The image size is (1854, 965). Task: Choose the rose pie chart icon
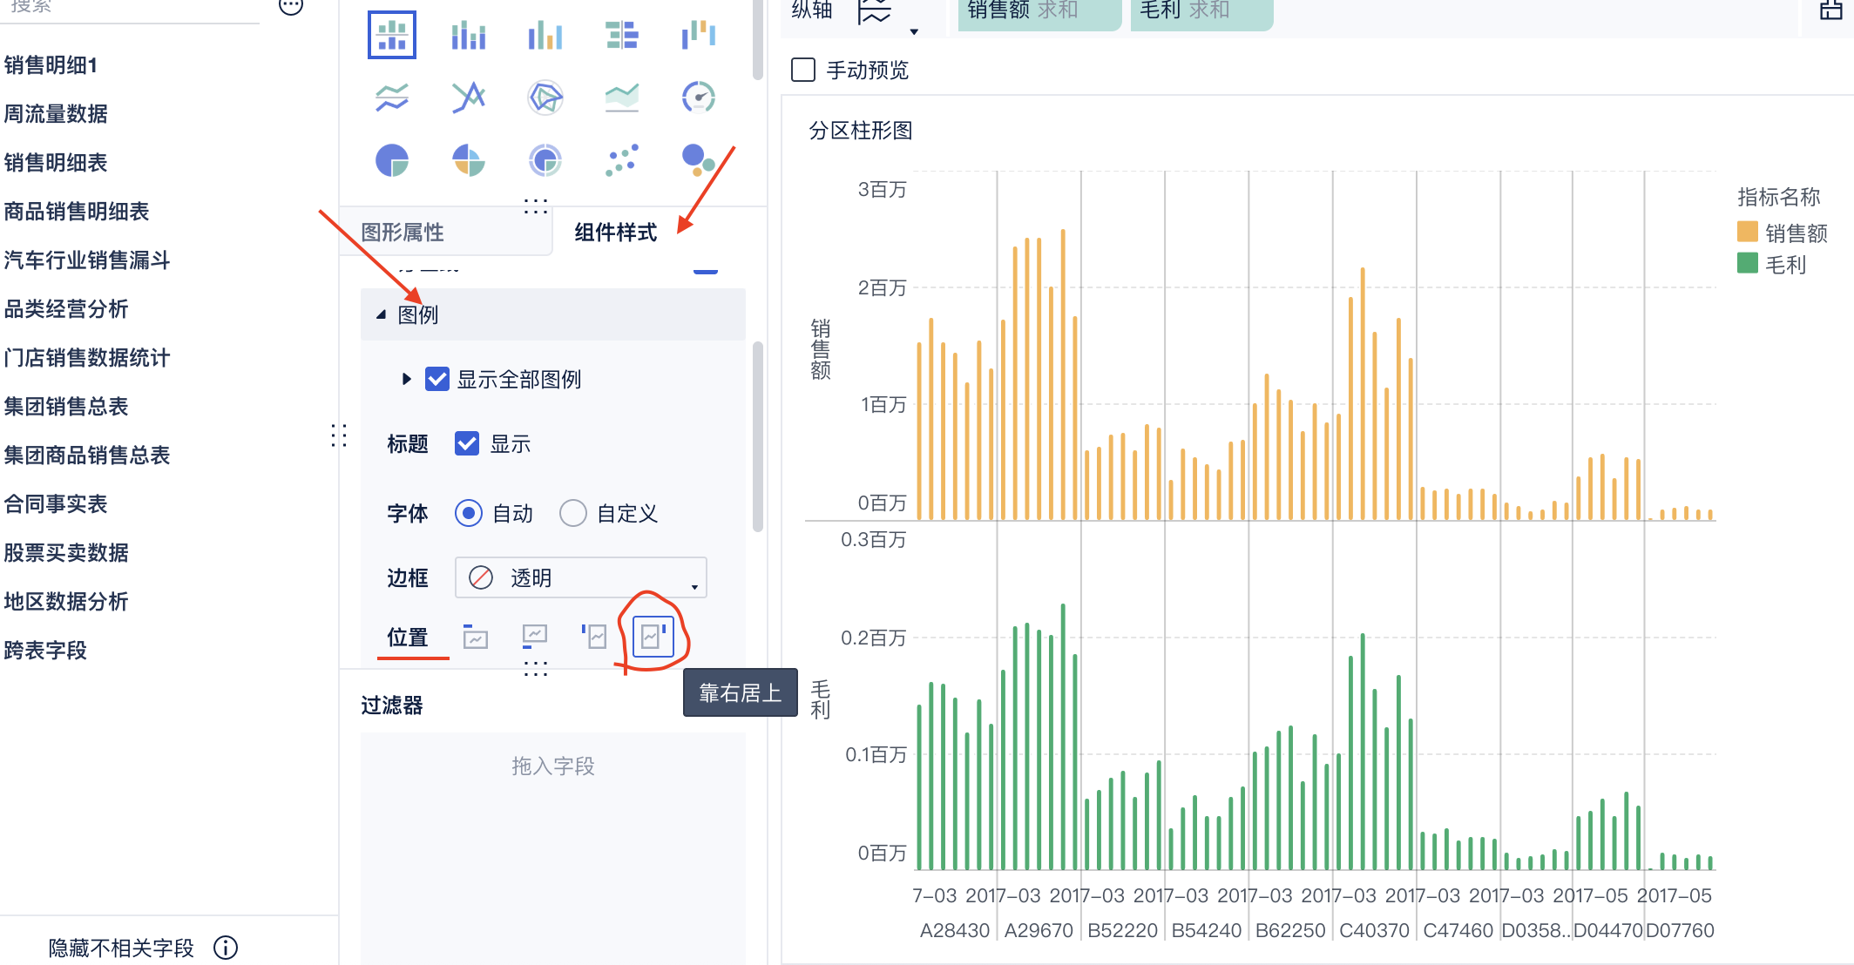(x=469, y=160)
